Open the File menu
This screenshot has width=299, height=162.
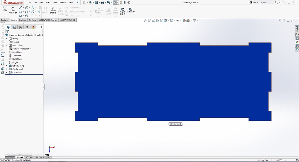(30, 2)
